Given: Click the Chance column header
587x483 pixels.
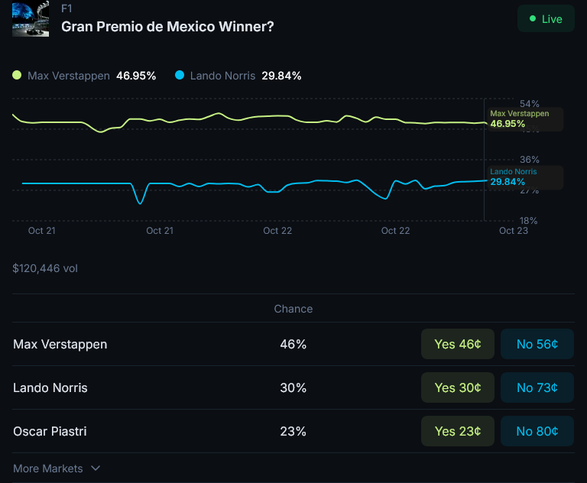Looking at the screenshot, I should tap(293, 309).
